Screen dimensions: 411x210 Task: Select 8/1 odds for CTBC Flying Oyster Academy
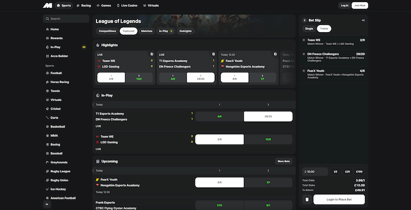tap(268, 206)
